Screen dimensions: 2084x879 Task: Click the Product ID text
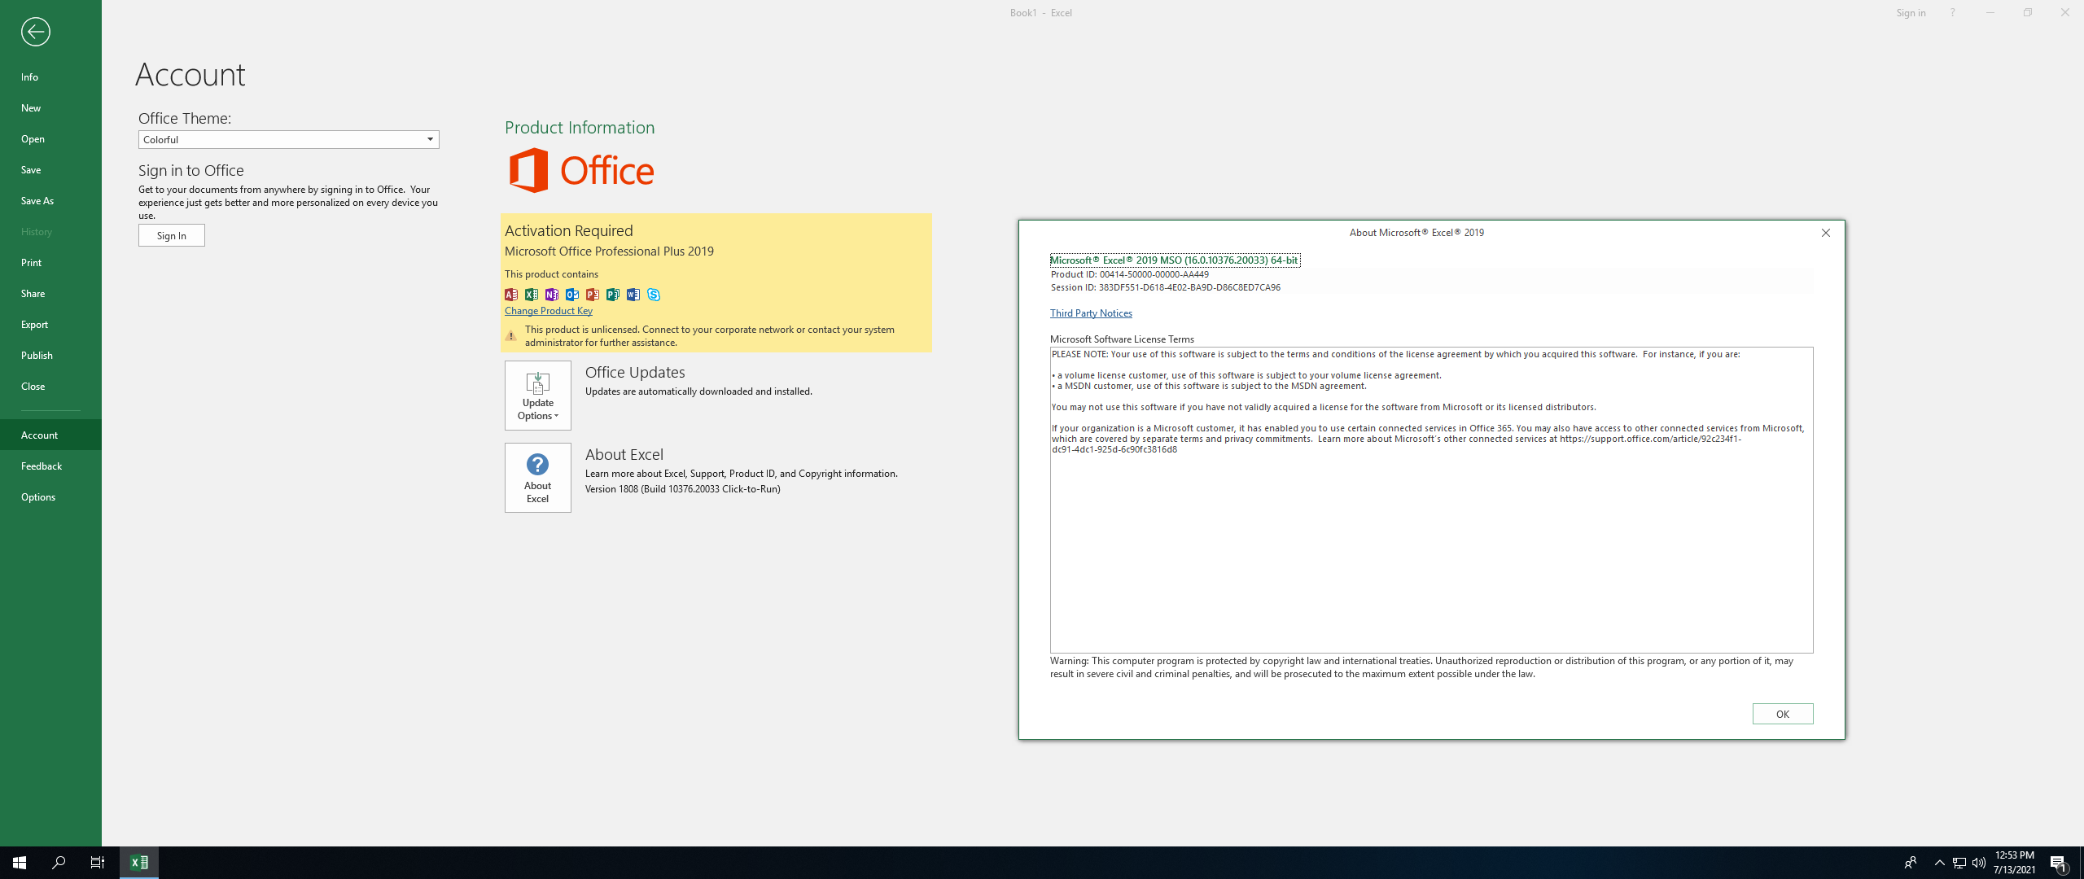tap(1130, 274)
